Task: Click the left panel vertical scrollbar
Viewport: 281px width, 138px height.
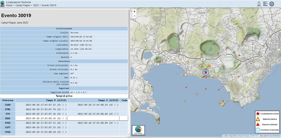Action: (x=129, y=54)
